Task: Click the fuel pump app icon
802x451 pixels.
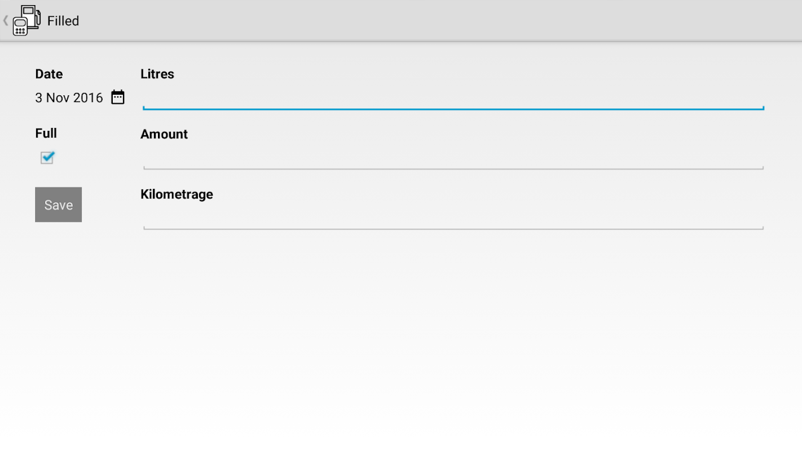Action: [27, 20]
